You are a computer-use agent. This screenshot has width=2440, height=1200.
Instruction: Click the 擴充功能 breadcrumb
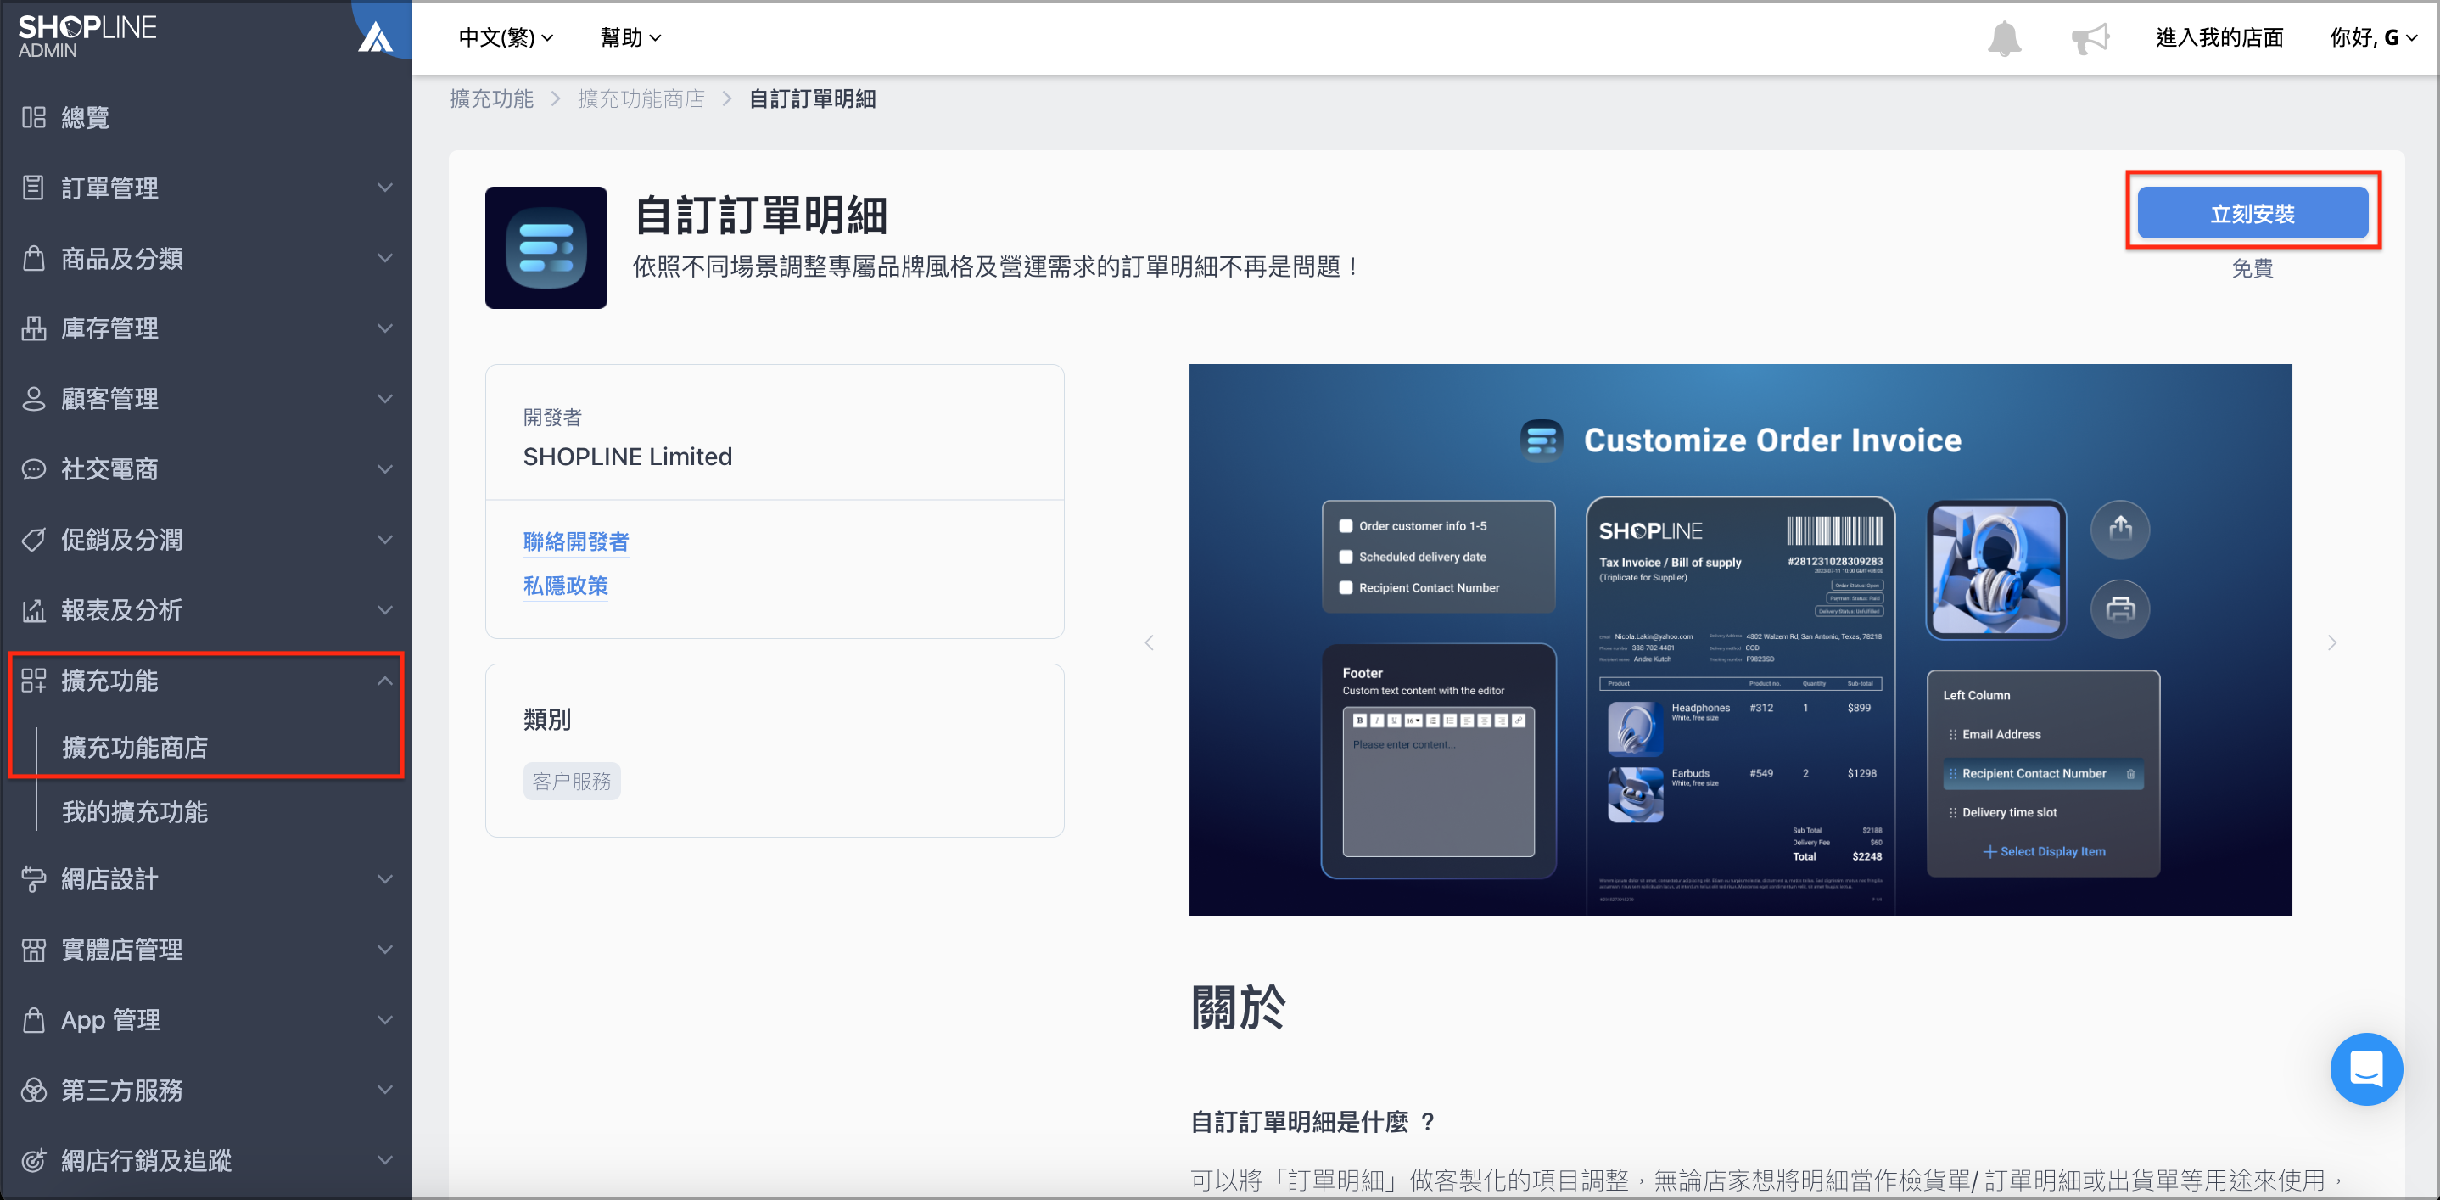[x=491, y=98]
